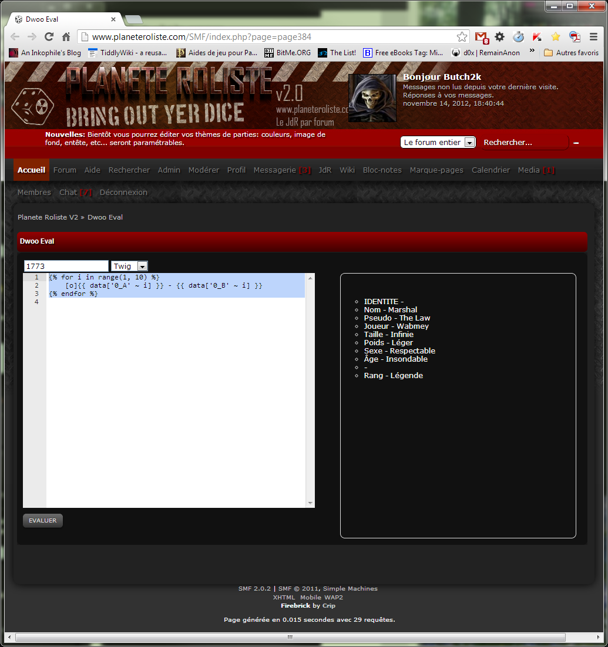
Task: Click the Déconnexion link
Action: (123, 193)
